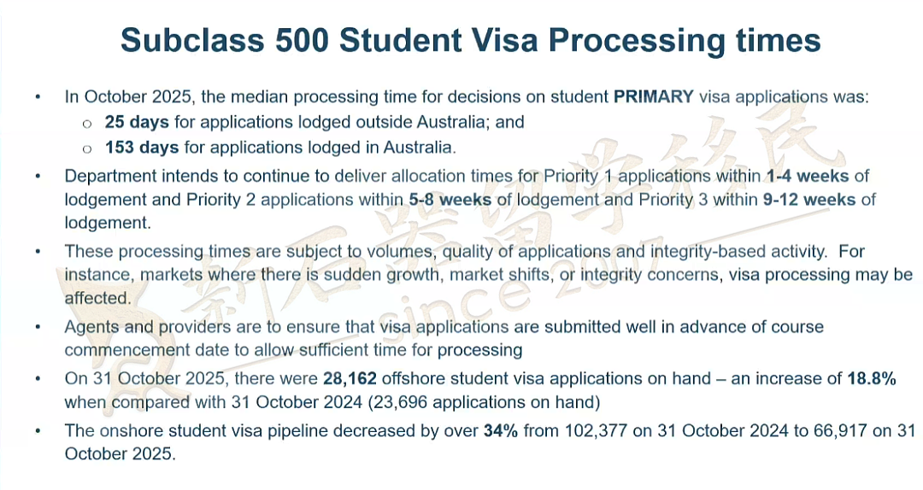Click the bullet before 'Agents and providers'
This screenshot has height=490, width=923.
38,327
